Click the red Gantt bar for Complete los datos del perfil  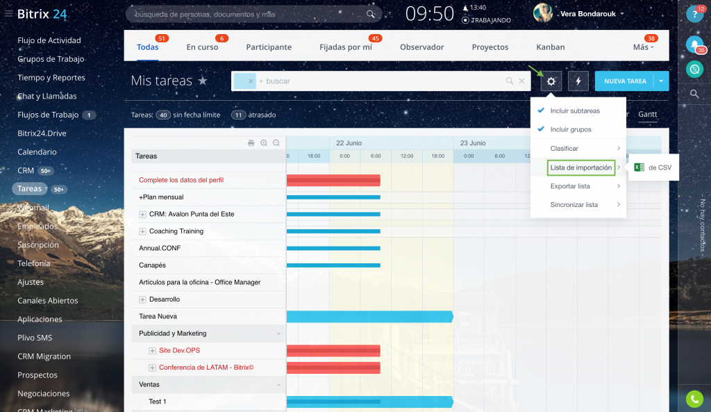pyautogui.click(x=333, y=180)
